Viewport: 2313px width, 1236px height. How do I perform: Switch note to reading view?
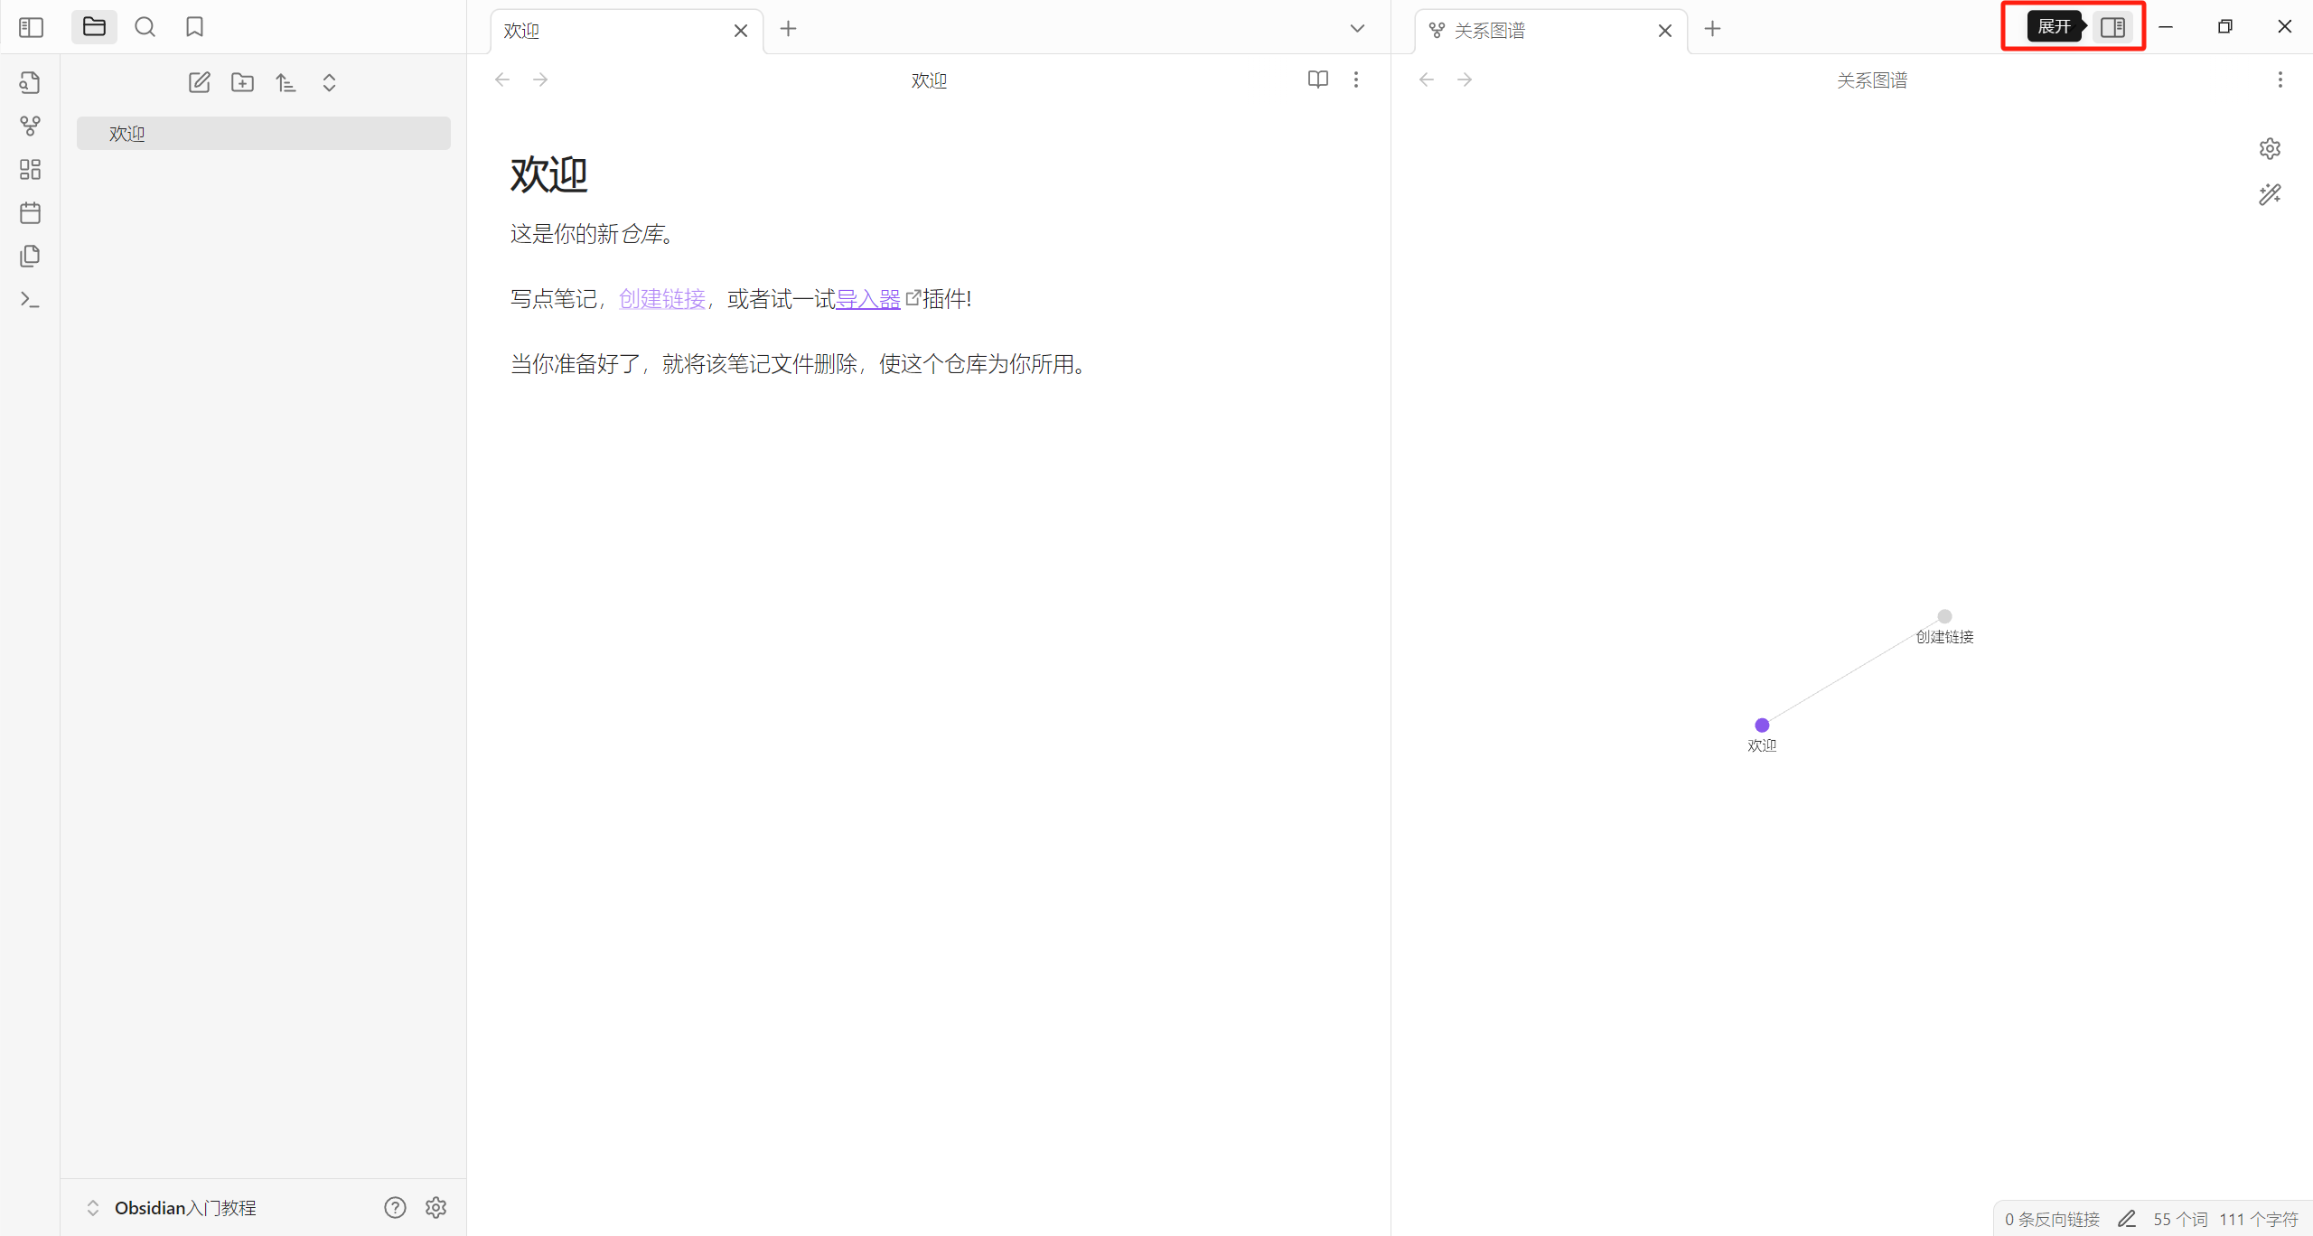1317,80
